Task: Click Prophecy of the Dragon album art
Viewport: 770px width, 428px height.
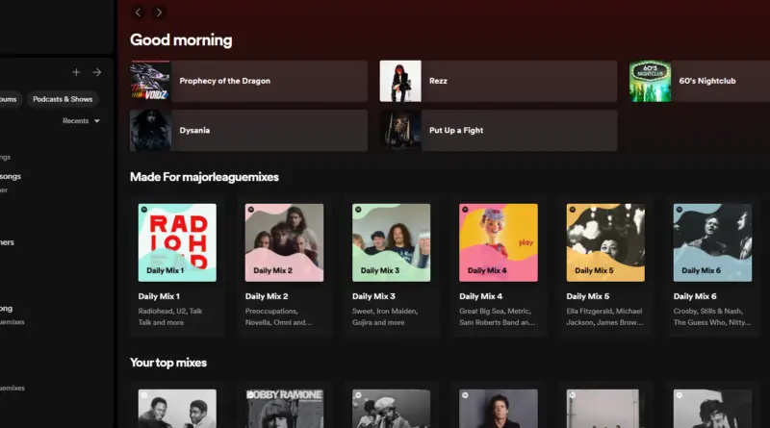Action: 150,81
